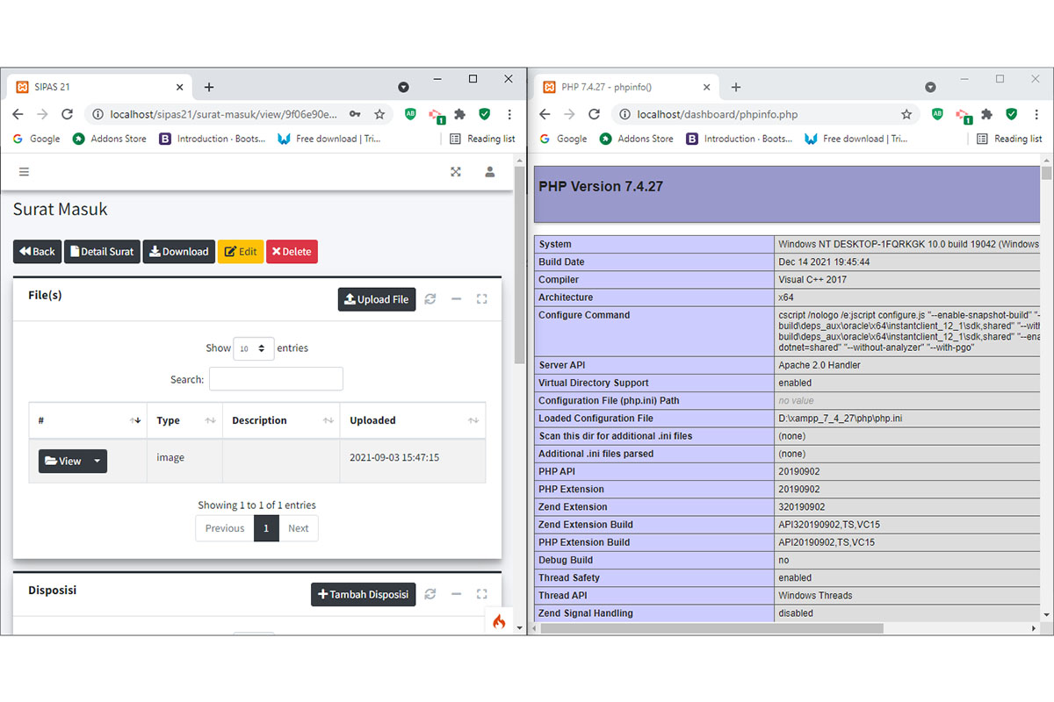Open the user profile icon in SIPAS navbar

490,172
